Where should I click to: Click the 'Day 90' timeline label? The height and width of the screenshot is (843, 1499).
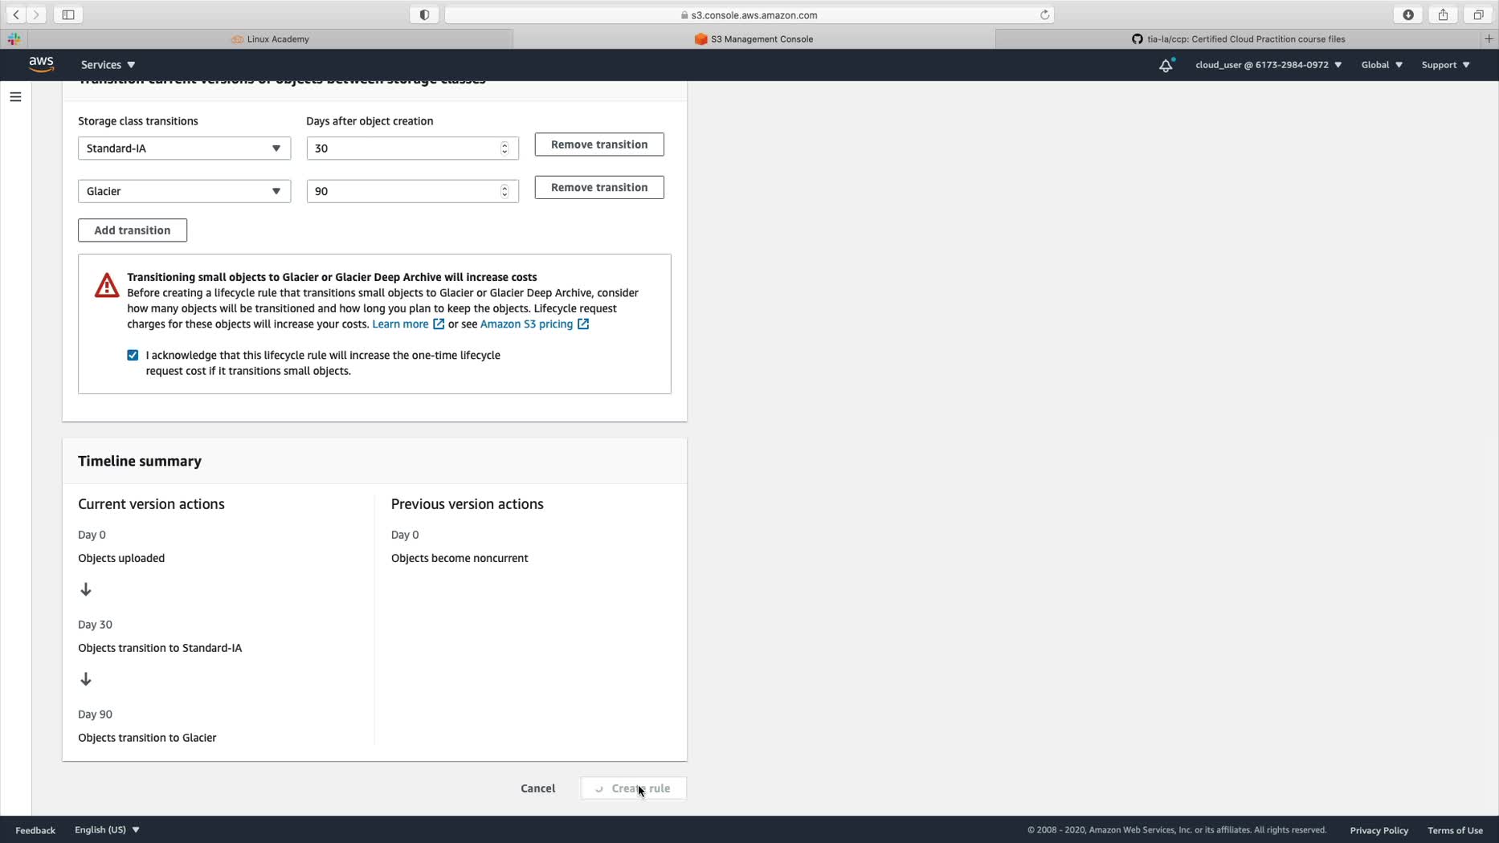click(x=95, y=715)
